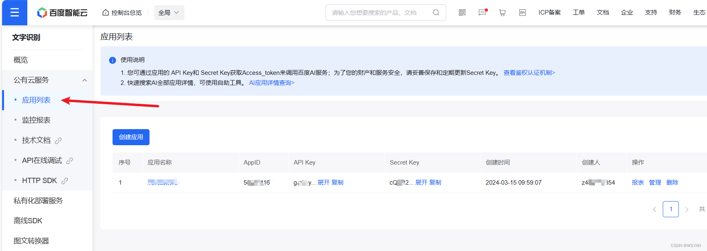Click the 序号 column header

[125, 163]
